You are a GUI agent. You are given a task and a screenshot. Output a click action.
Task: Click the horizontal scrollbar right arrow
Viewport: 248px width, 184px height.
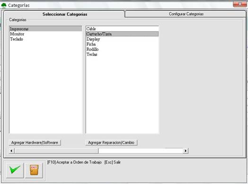(x=186, y=151)
